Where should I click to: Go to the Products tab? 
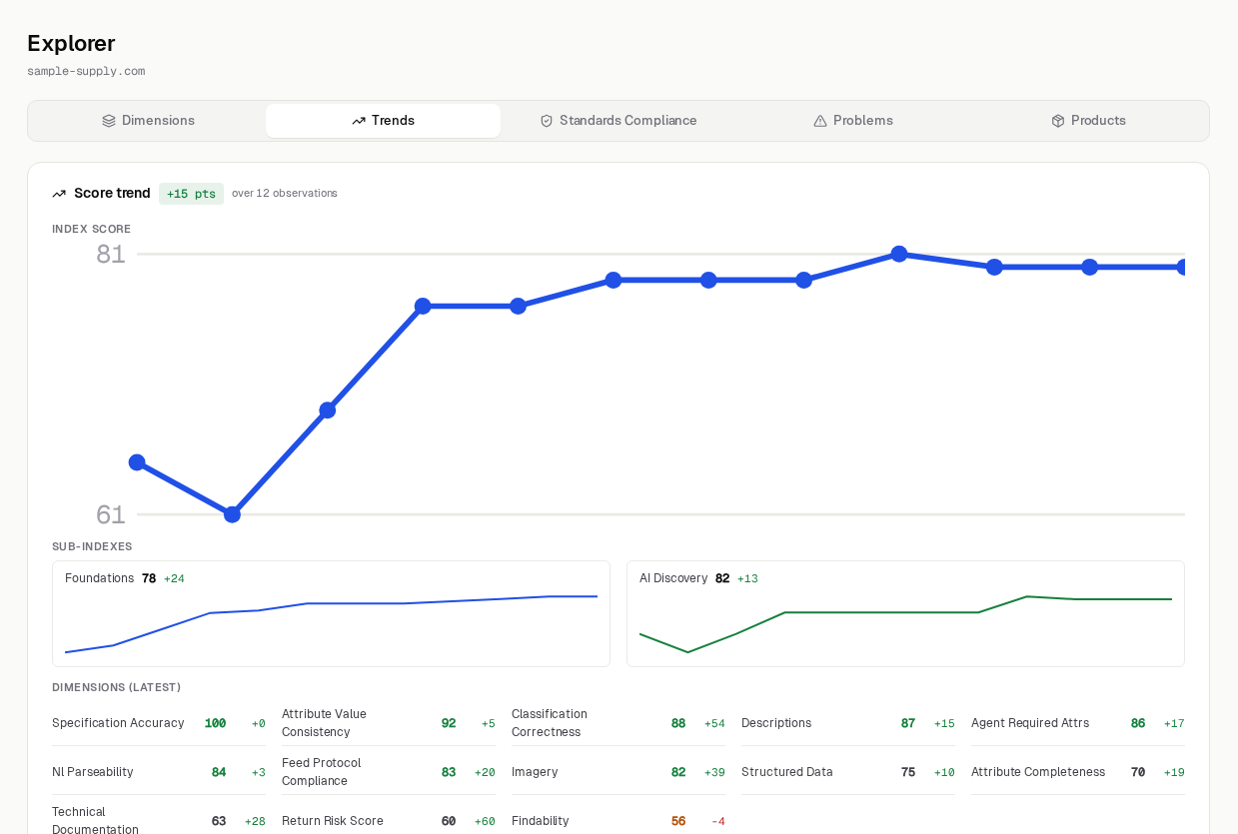click(x=1088, y=121)
